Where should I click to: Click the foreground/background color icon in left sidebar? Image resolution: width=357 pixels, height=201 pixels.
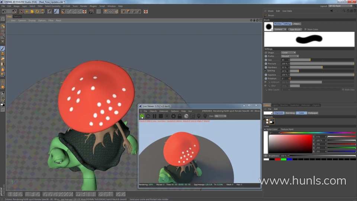(x=3, y=105)
